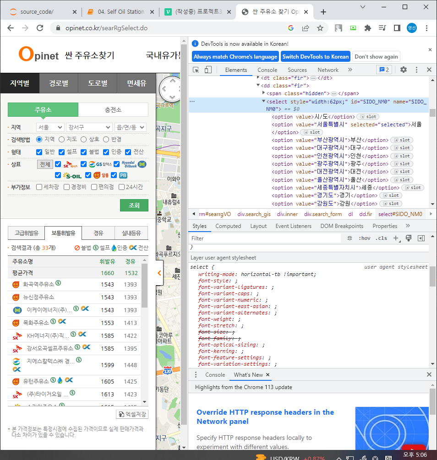The height and width of the screenshot is (460, 437).
Task: Click the browser back arrow
Action: click(x=11, y=28)
